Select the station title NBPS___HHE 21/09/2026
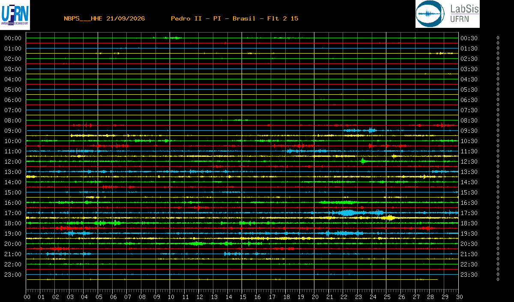Screen dimensions: 514x302 pos(104,18)
